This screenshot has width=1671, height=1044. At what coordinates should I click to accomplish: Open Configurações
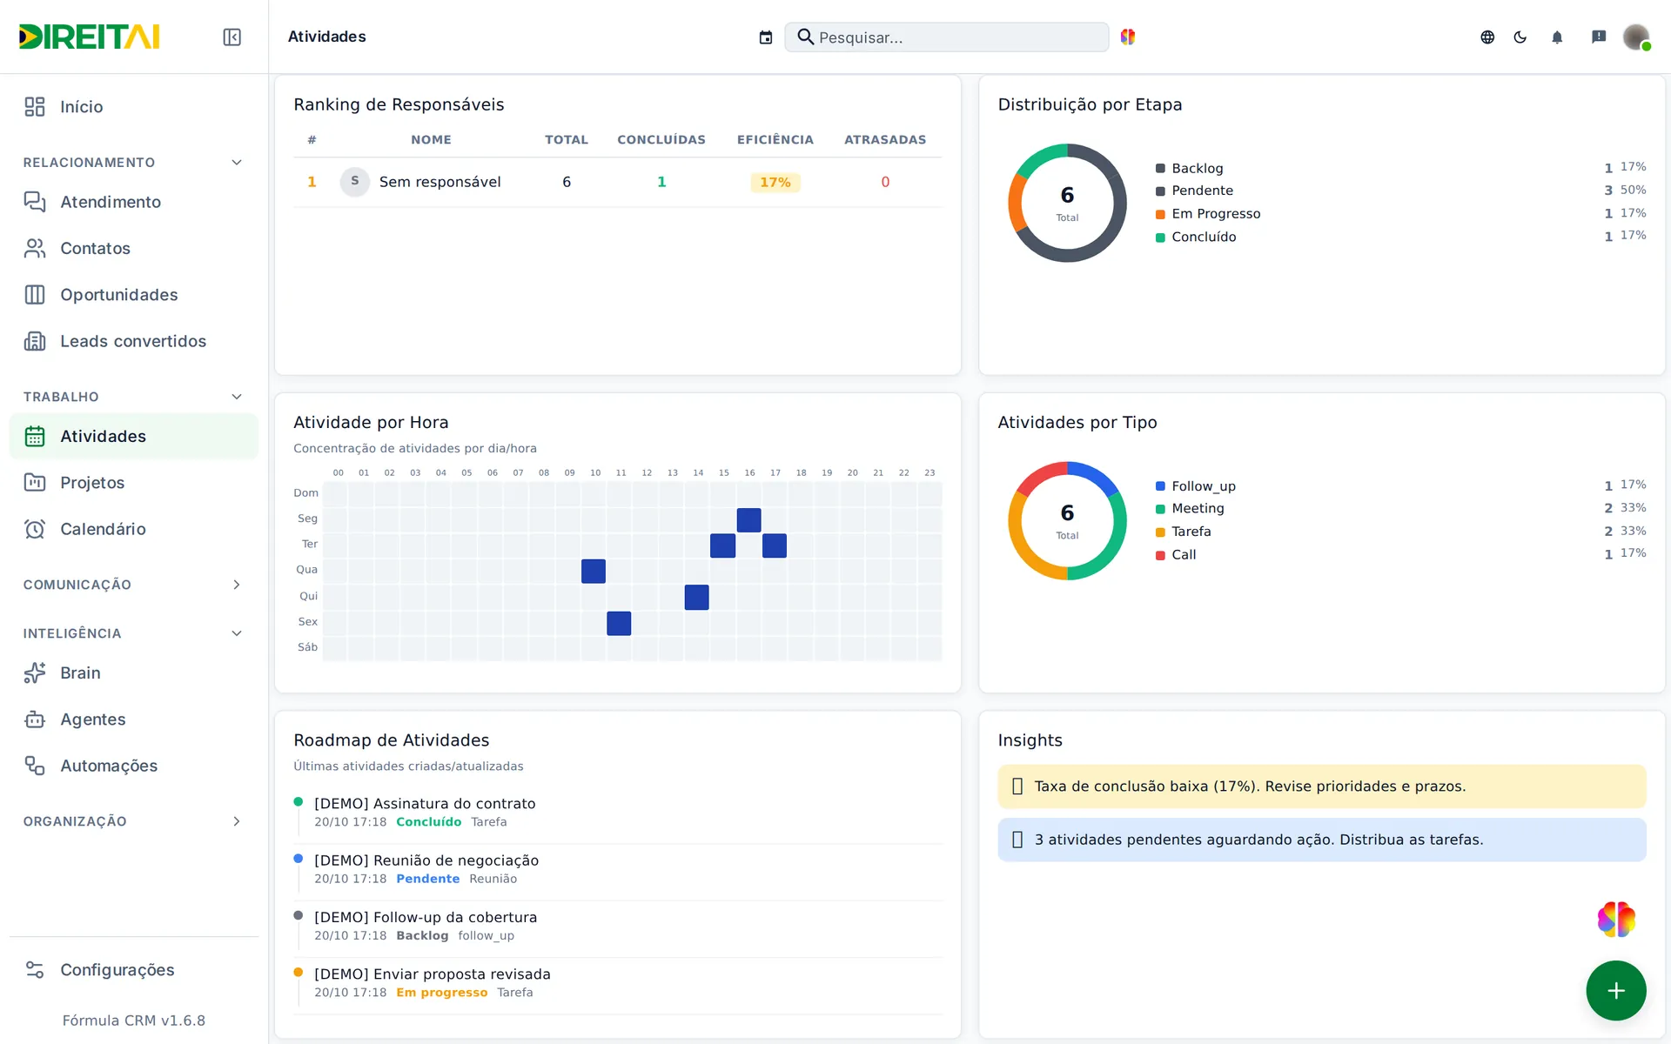click(x=134, y=970)
